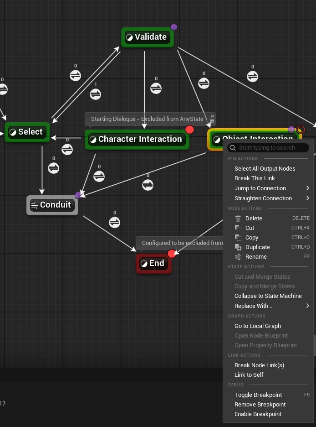Click the purple dot on Conduit node

pos(78,195)
